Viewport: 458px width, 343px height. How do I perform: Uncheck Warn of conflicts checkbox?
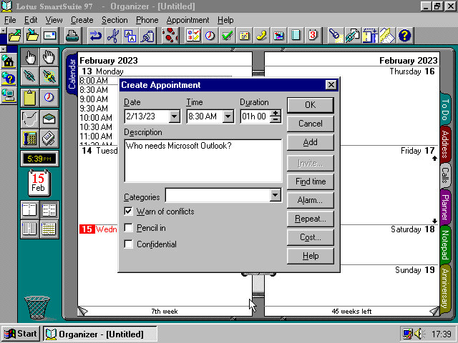[129, 212]
